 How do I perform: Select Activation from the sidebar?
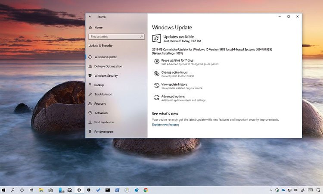[101, 113]
